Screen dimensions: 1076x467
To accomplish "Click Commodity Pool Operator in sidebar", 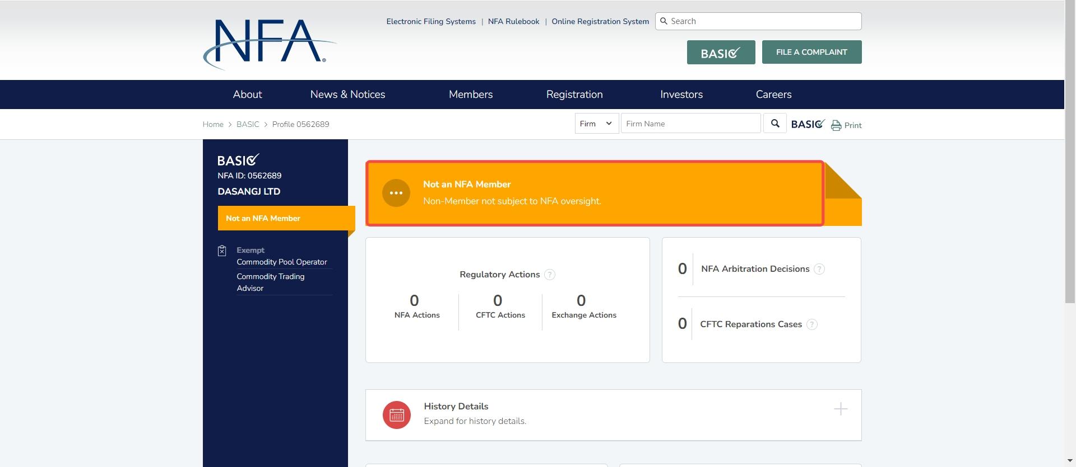I will pyautogui.click(x=282, y=262).
